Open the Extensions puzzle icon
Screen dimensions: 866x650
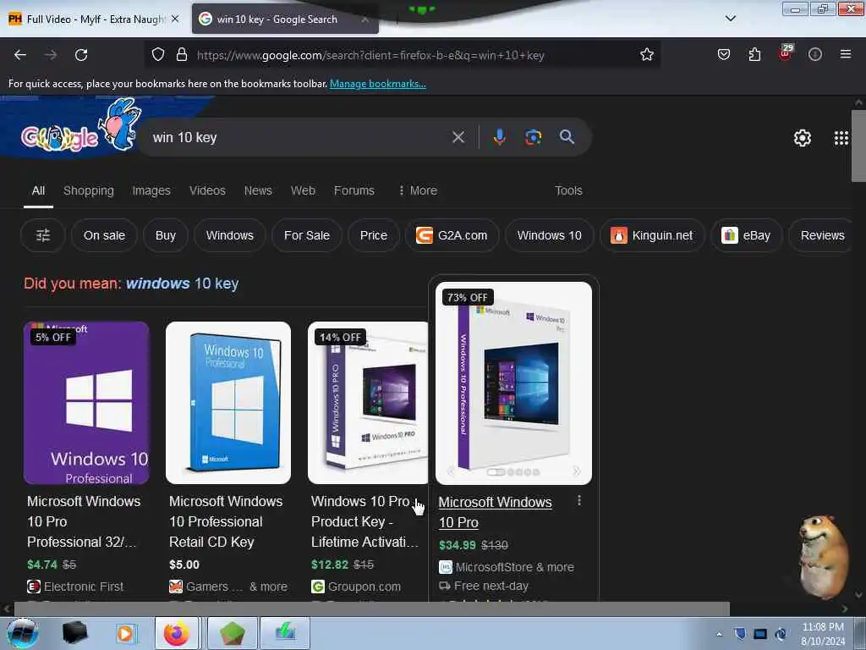pyautogui.click(x=754, y=54)
